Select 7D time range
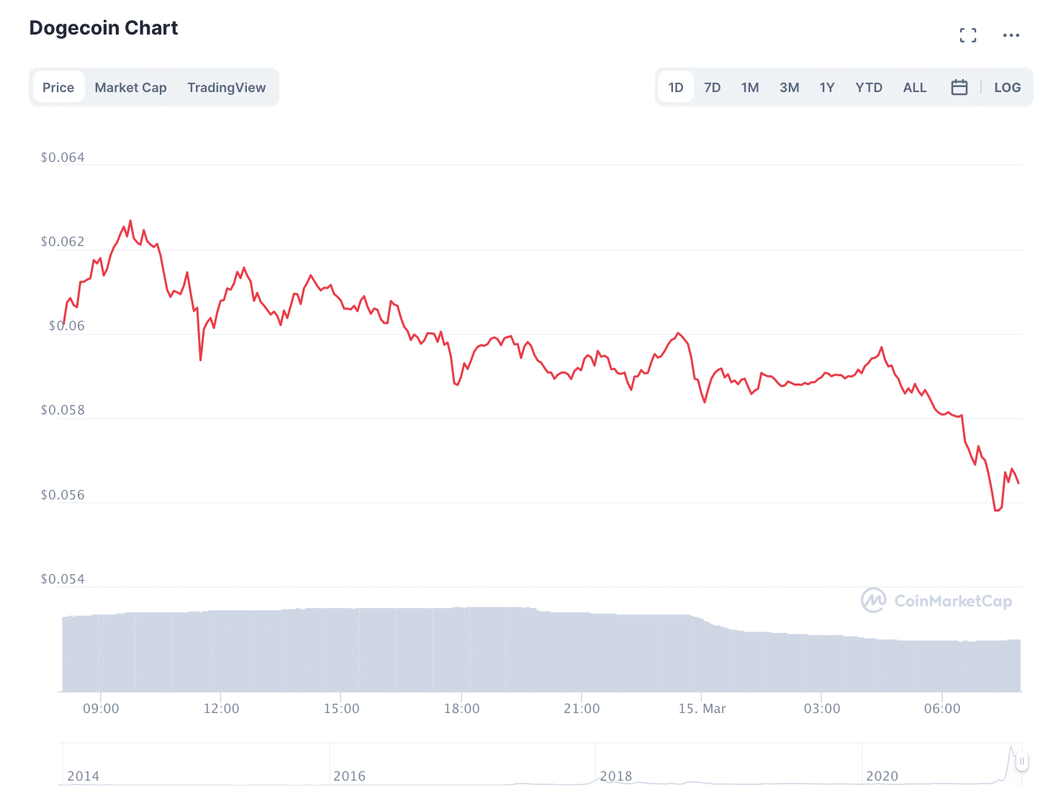This screenshot has height=803, width=1048. pos(712,87)
